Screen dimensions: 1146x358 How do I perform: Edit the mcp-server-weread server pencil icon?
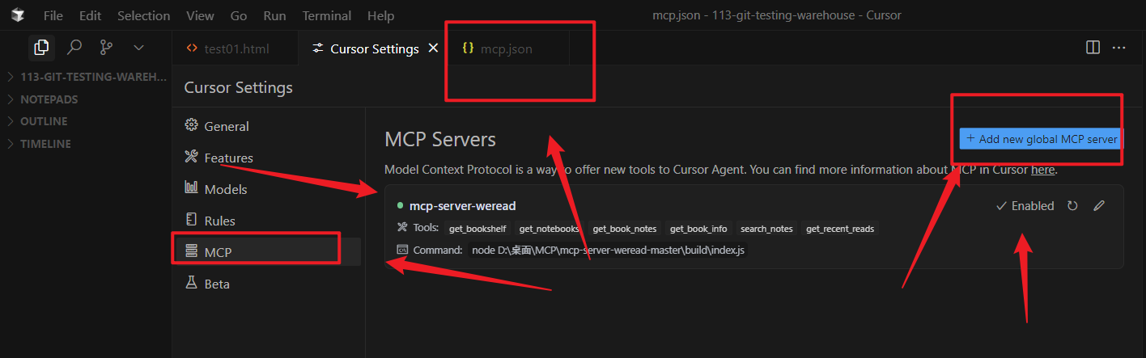pyautogui.click(x=1098, y=206)
